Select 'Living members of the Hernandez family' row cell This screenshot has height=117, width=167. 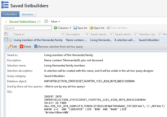tap(38, 40)
